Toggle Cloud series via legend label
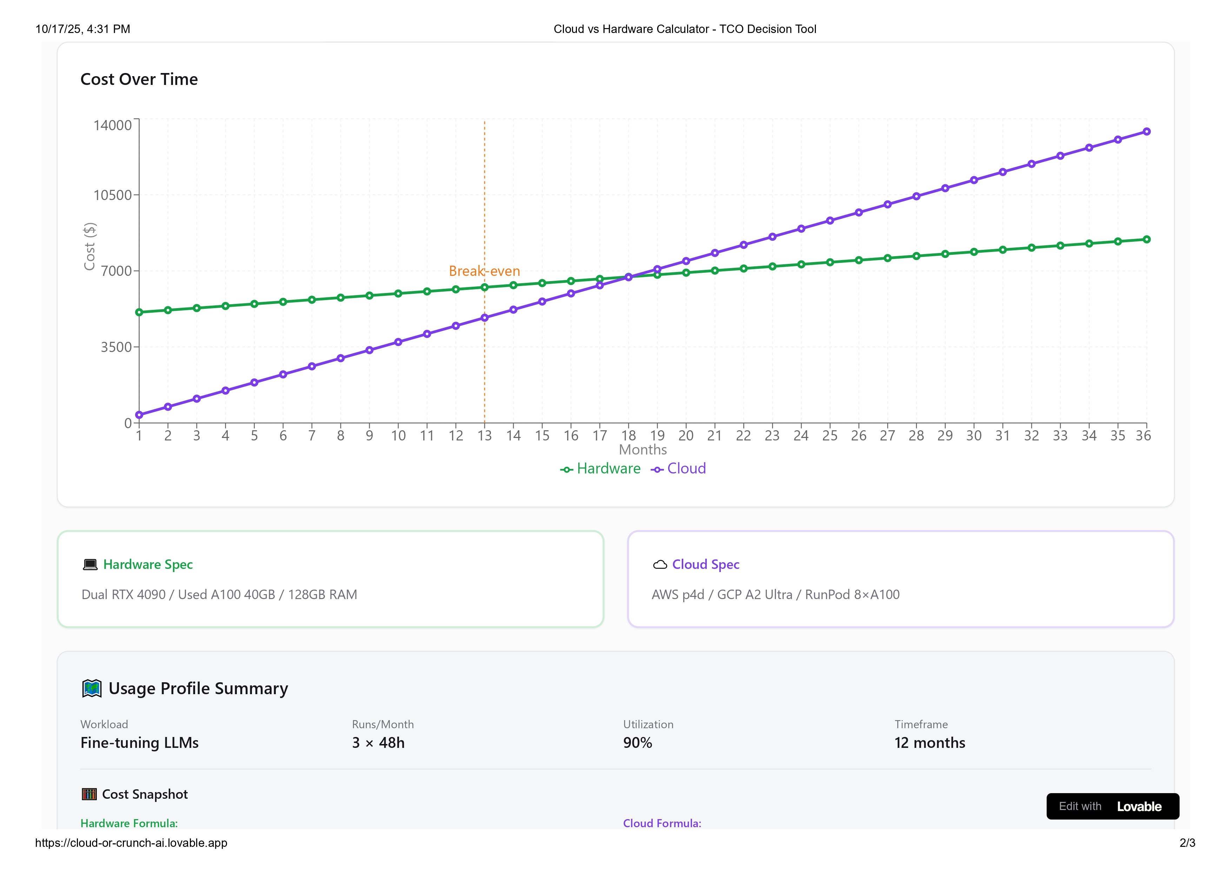This screenshot has height=870, width=1231. [686, 469]
